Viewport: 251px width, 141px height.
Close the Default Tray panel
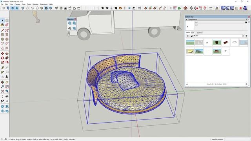tap(249, 16)
